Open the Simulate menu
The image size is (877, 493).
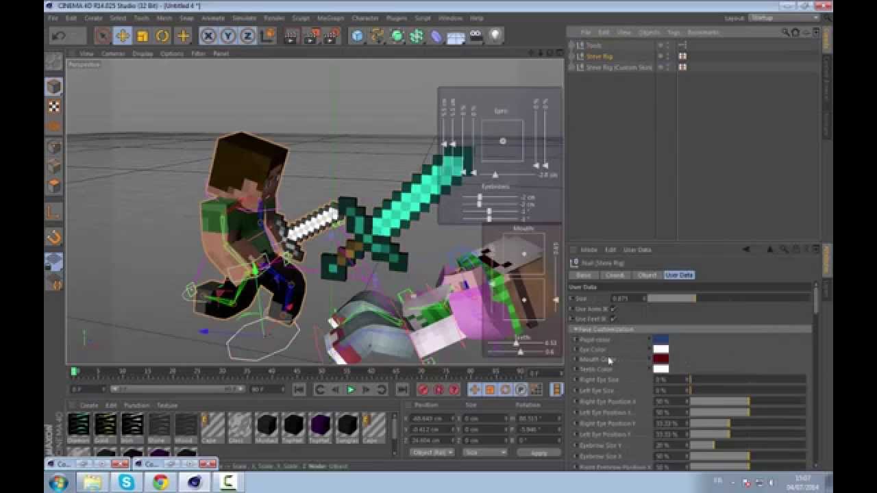click(x=243, y=18)
